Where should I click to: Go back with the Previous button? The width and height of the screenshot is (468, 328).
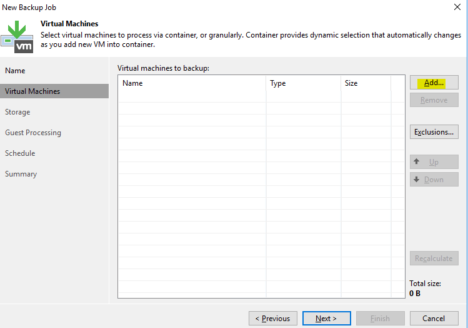click(x=272, y=319)
